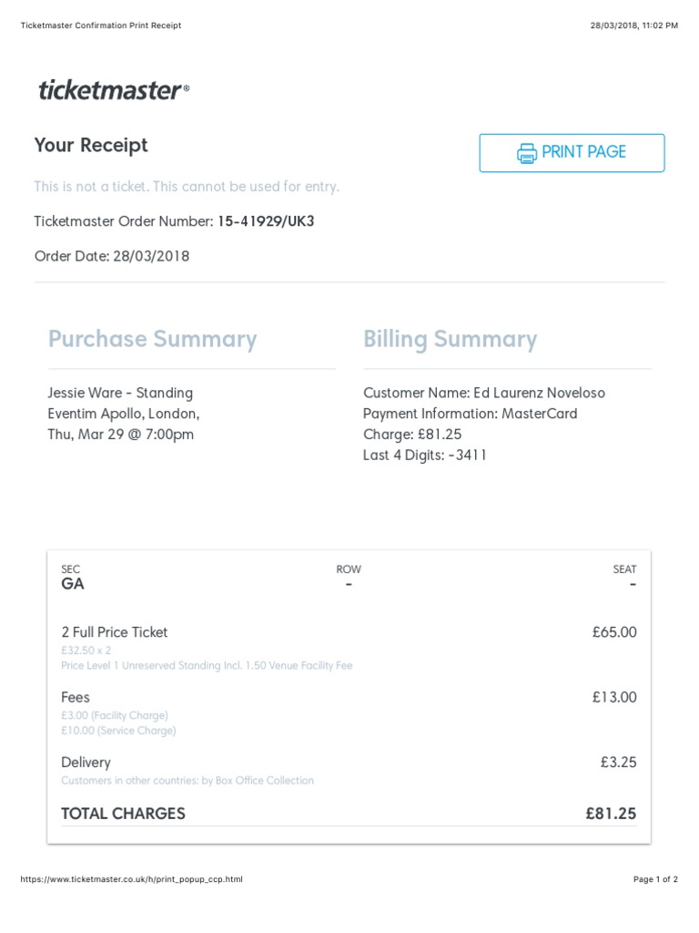Click the Billing Summary heading

(x=450, y=339)
